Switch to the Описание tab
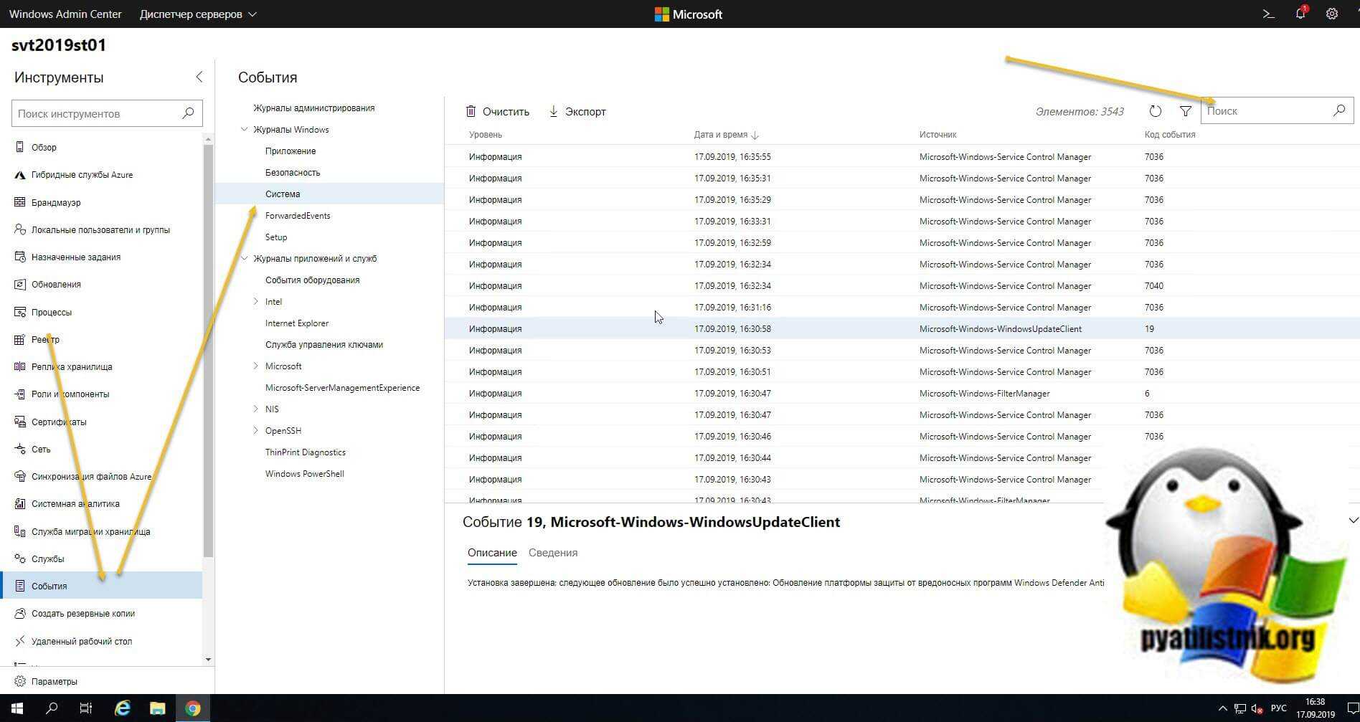This screenshot has width=1360, height=722. click(x=492, y=553)
